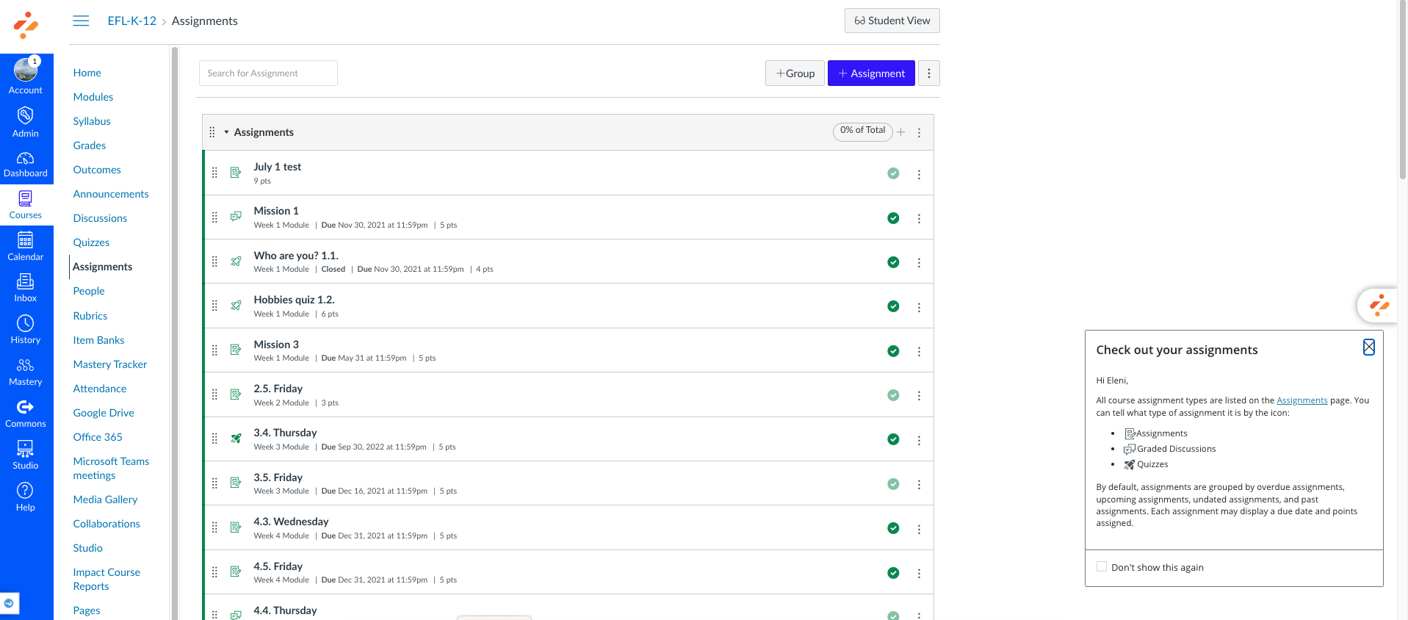Open options menu for 3.4. Thursday
1408x620 pixels.
[919, 441]
